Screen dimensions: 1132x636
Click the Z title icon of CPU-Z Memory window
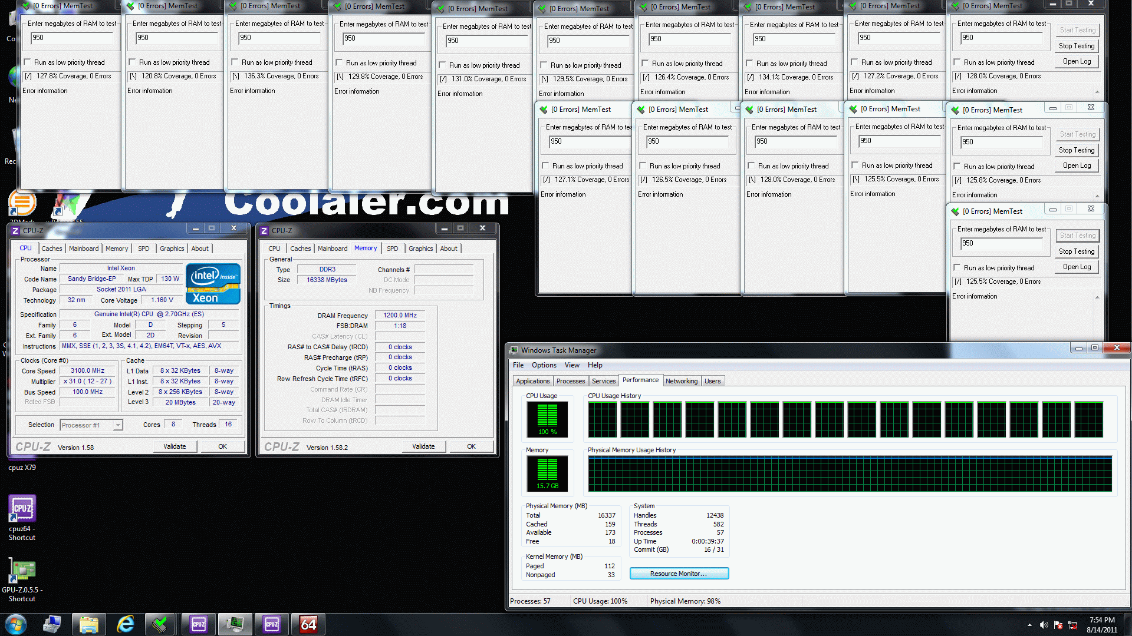pos(264,231)
